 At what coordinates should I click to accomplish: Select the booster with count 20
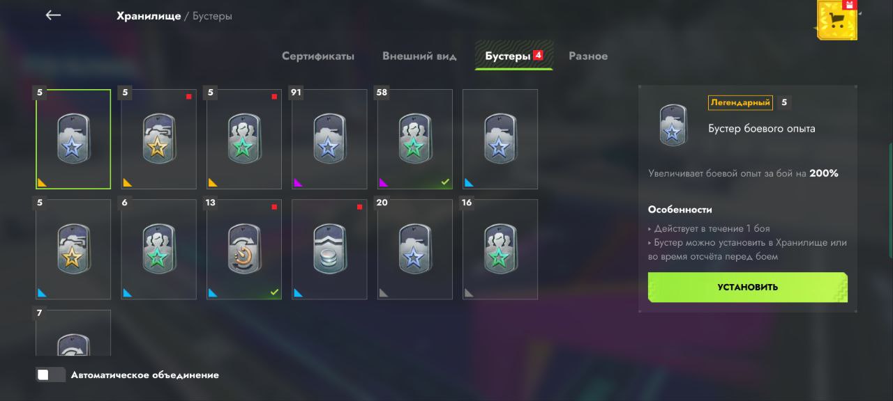(415, 249)
